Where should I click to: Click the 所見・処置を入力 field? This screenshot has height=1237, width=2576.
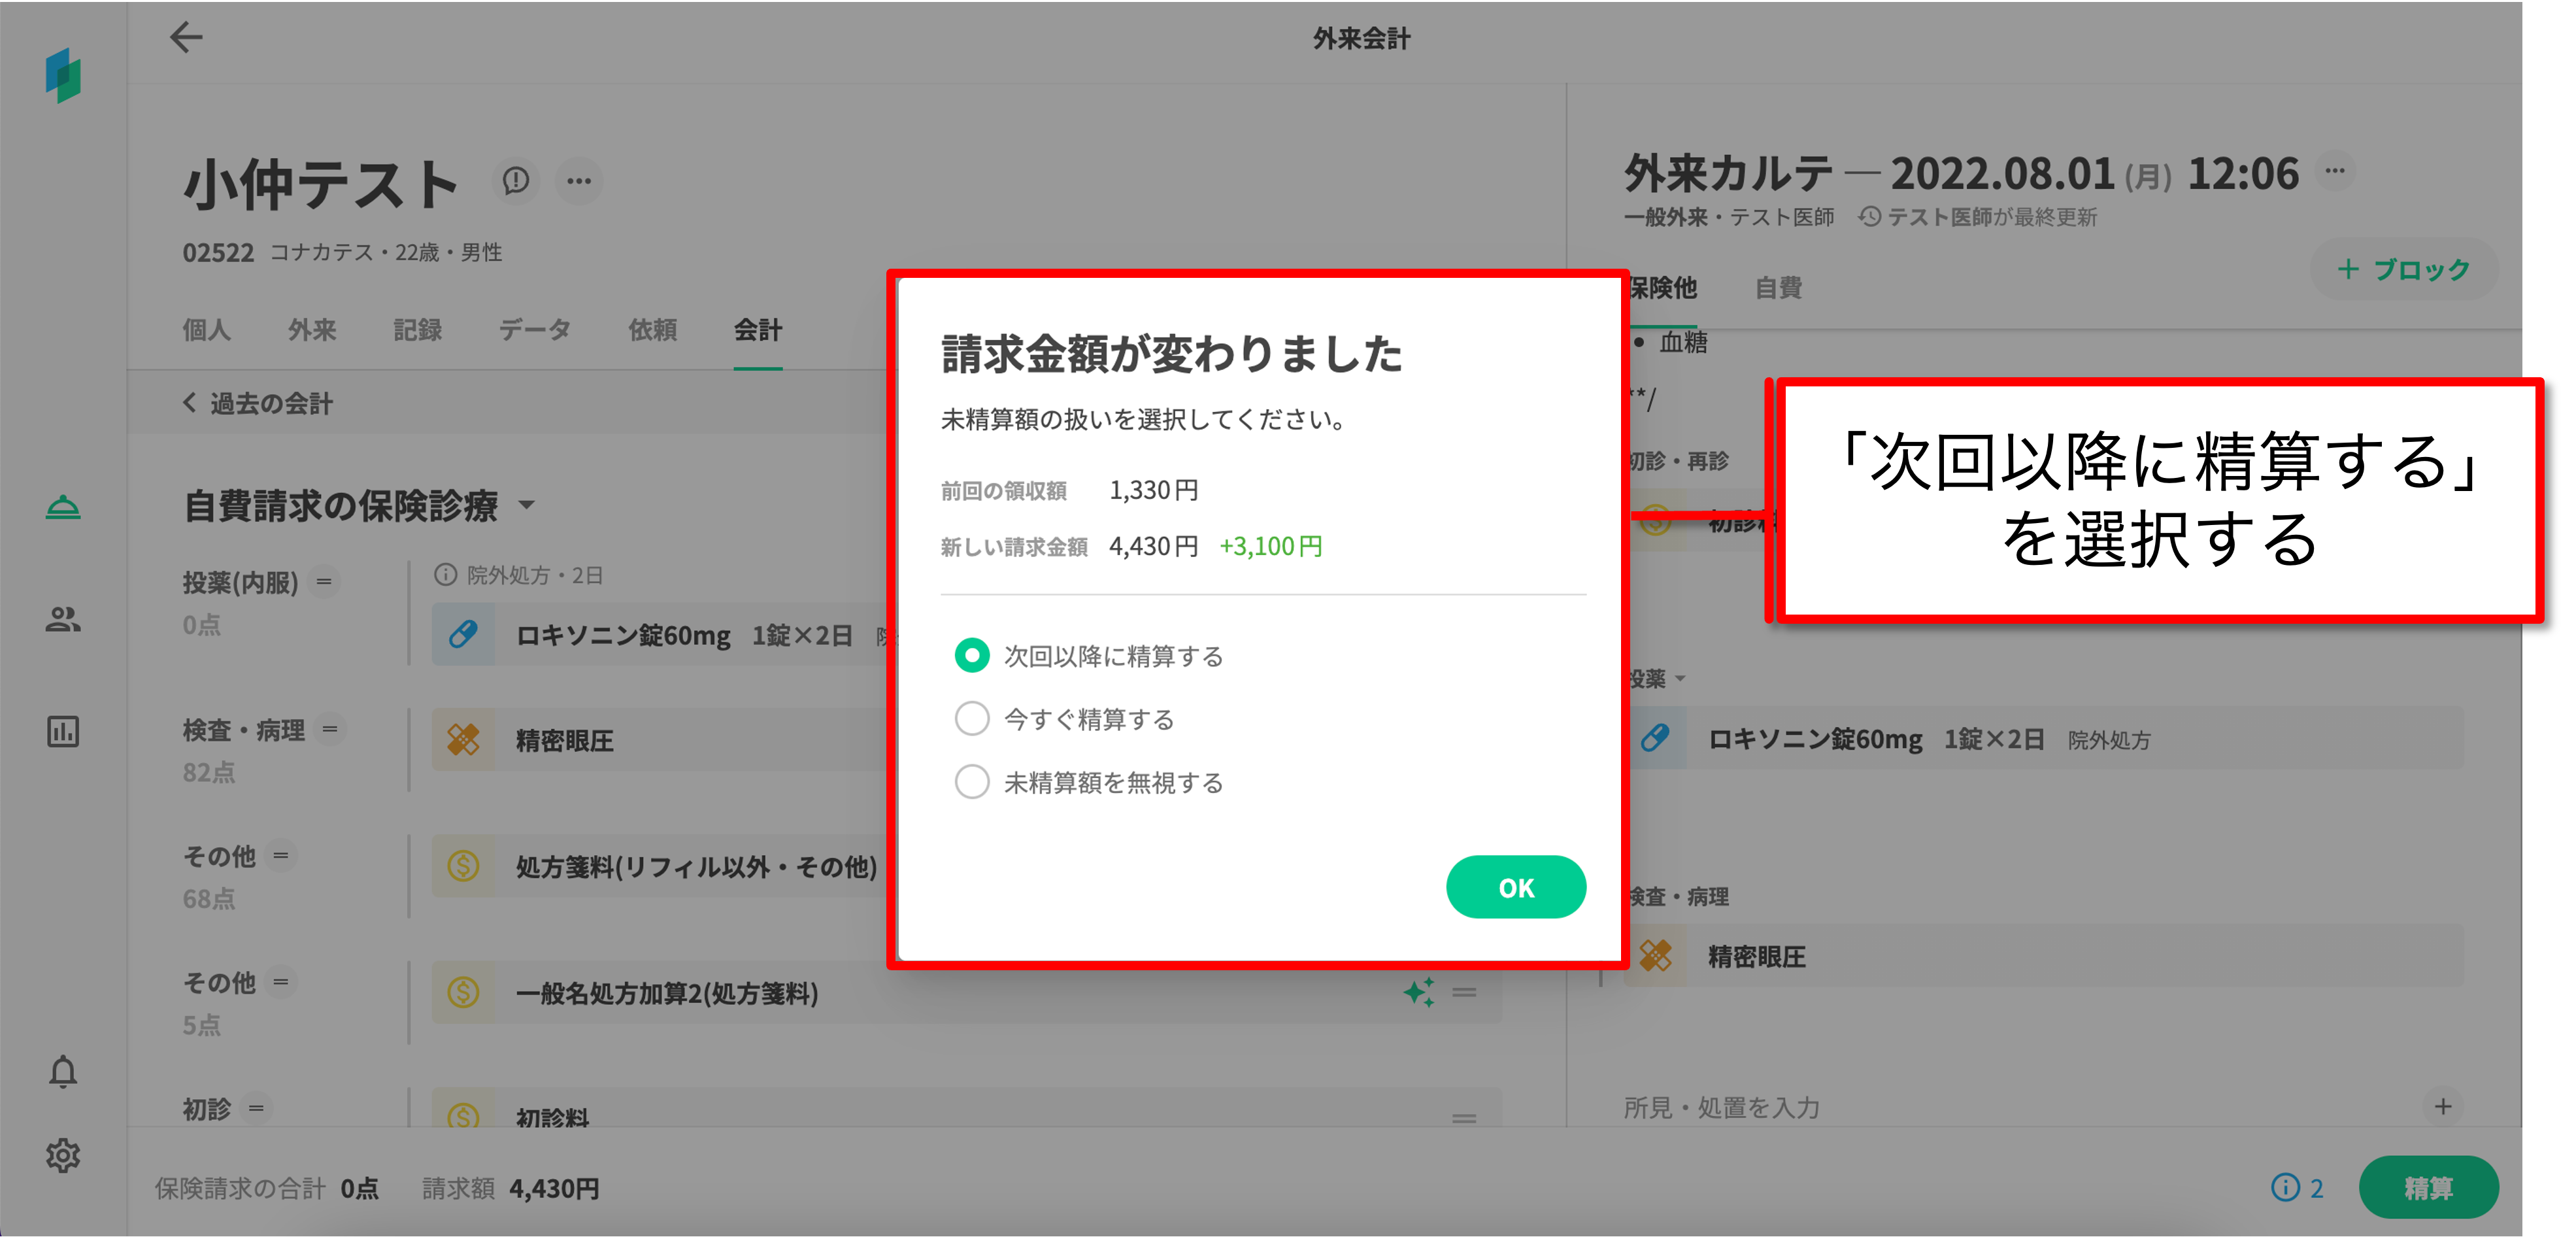tap(1722, 1107)
